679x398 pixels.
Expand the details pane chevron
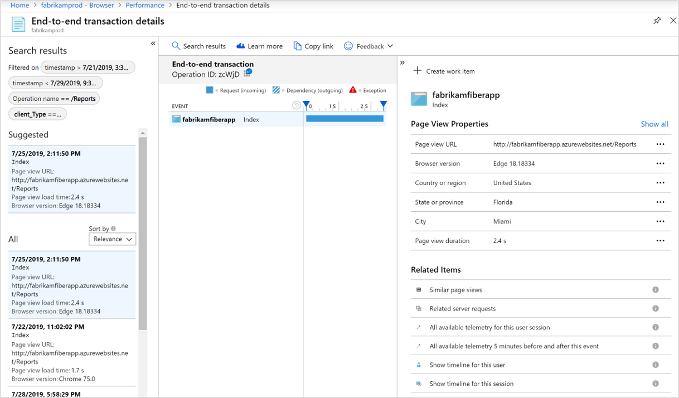pos(402,63)
